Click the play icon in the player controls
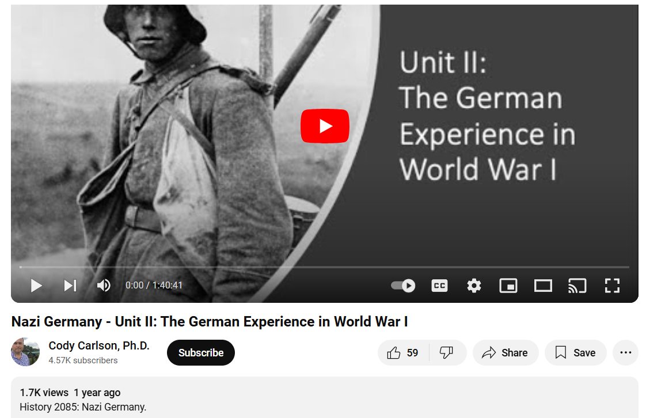This screenshot has width=646, height=418. pos(36,286)
